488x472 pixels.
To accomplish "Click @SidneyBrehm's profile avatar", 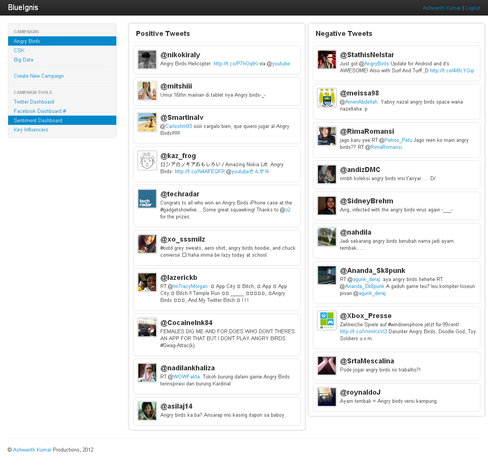I will [x=327, y=206].
